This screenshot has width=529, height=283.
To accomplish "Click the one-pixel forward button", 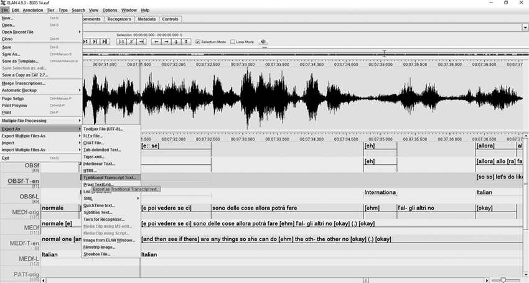I will 86,42.
